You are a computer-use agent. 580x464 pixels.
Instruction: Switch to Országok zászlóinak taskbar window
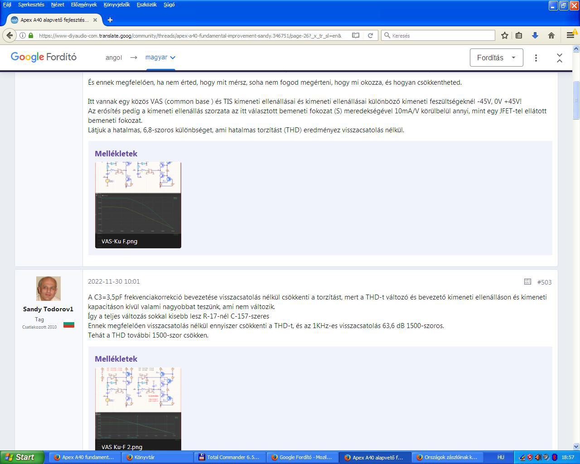tap(447, 457)
